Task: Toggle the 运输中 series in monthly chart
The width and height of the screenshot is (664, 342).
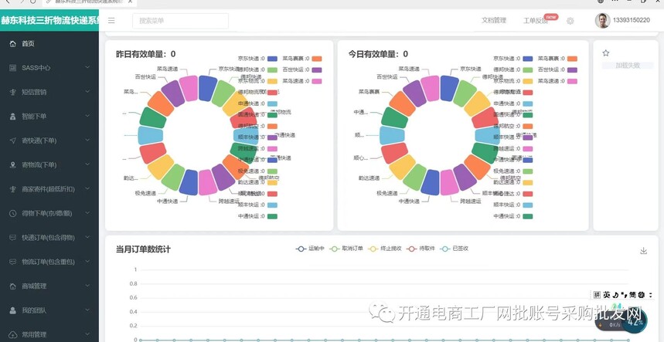Action: 310,249
